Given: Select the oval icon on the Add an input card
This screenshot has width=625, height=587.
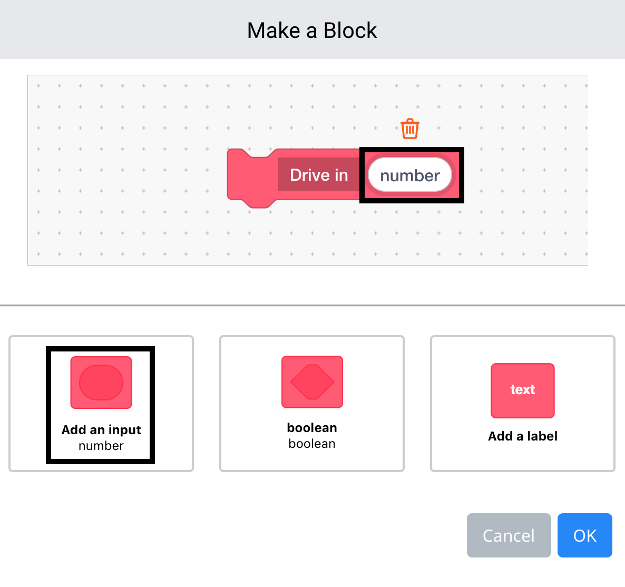Looking at the screenshot, I should click(101, 382).
